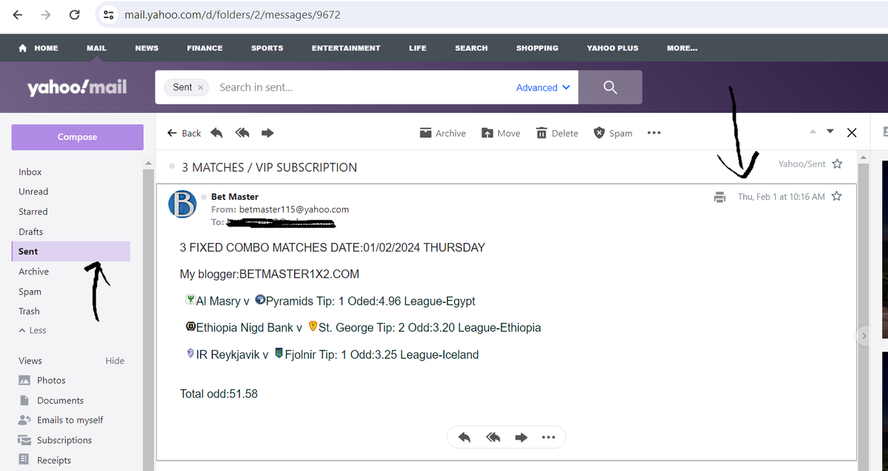This screenshot has width=888, height=471.
Task: Open the Starred folder
Action: [x=33, y=211]
